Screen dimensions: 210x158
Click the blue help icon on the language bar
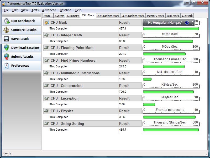coord(187,23)
